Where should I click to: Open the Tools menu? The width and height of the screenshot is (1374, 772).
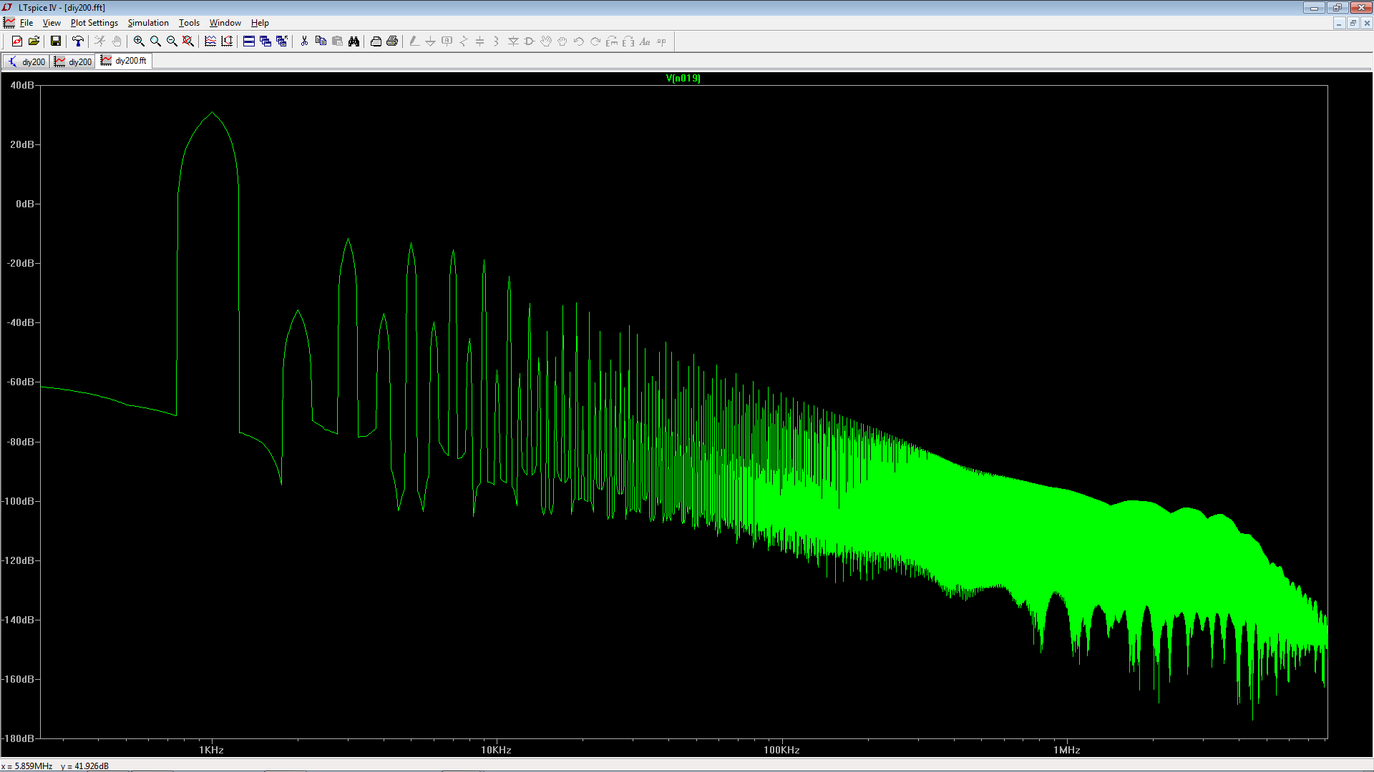[x=189, y=23]
